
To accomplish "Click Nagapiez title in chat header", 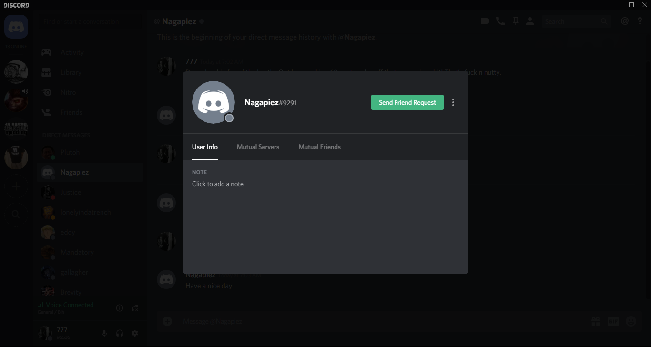I will click(x=179, y=21).
